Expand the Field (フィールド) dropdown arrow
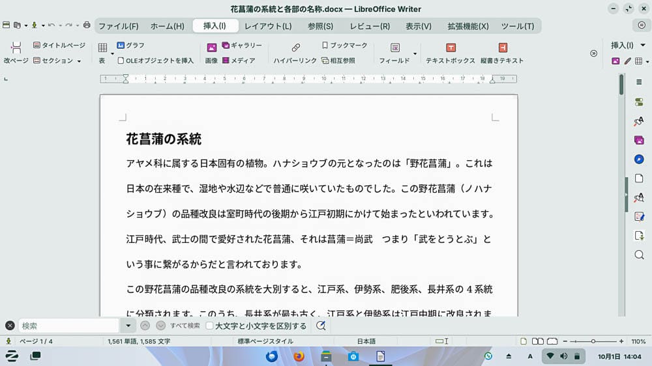This screenshot has width=652, height=366. 415,53
